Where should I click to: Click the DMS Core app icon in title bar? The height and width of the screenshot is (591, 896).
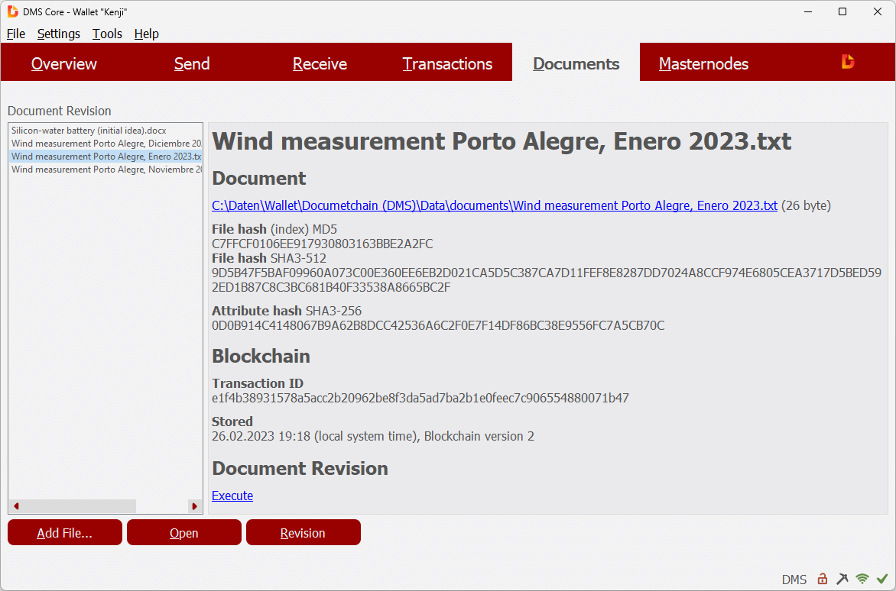pos(12,11)
